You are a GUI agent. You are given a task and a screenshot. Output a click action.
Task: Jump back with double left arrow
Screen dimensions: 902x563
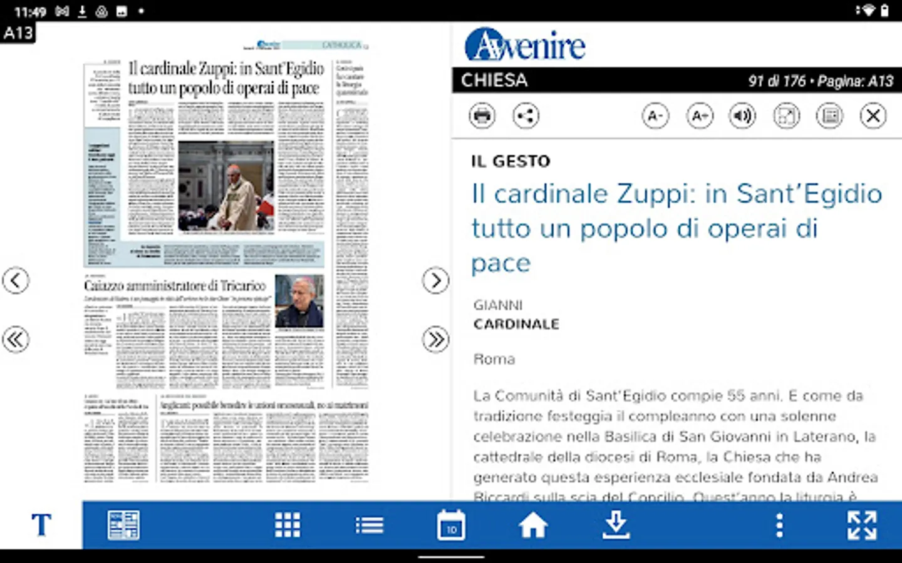point(16,340)
